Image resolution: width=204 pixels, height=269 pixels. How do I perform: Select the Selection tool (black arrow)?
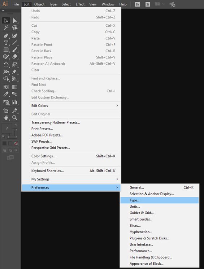click(6, 21)
